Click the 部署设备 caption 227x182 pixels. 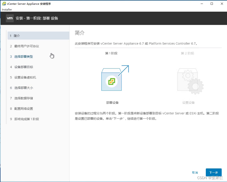112,103
